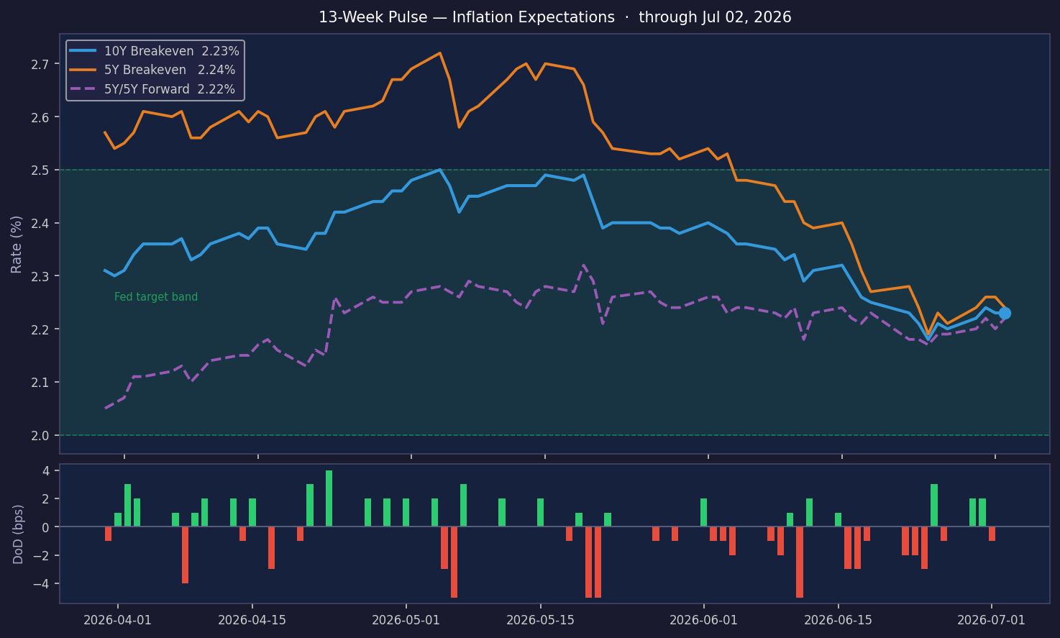Viewport: 1060px width, 638px height.
Task: Click the '2026-06-15' date label
Action: [x=838, y=620]
